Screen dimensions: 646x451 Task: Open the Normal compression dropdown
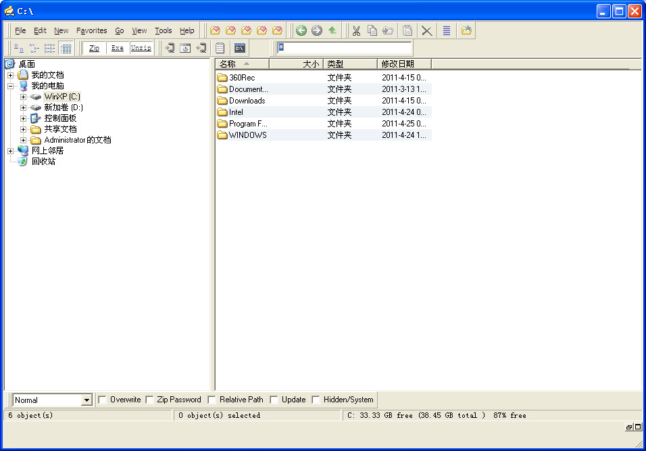click(x=86, y=400)
